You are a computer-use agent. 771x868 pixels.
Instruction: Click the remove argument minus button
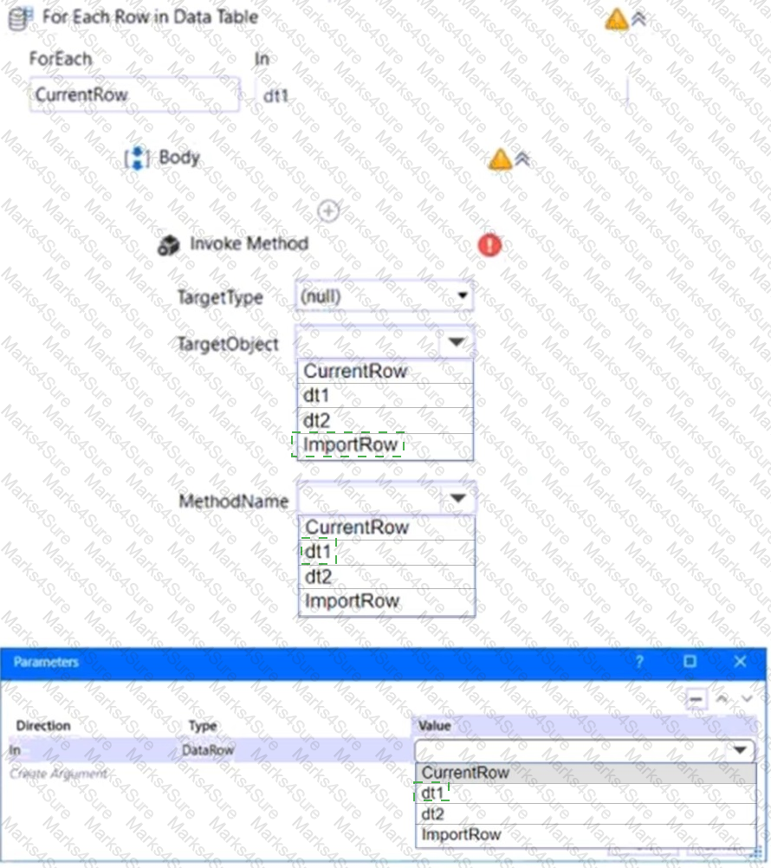tap(696, 699)
